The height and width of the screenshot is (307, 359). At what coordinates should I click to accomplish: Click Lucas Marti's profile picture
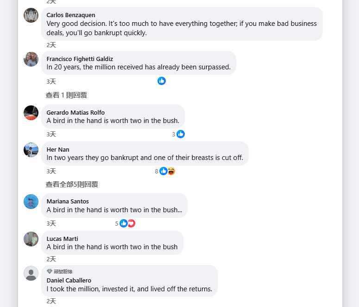point(31,239)
